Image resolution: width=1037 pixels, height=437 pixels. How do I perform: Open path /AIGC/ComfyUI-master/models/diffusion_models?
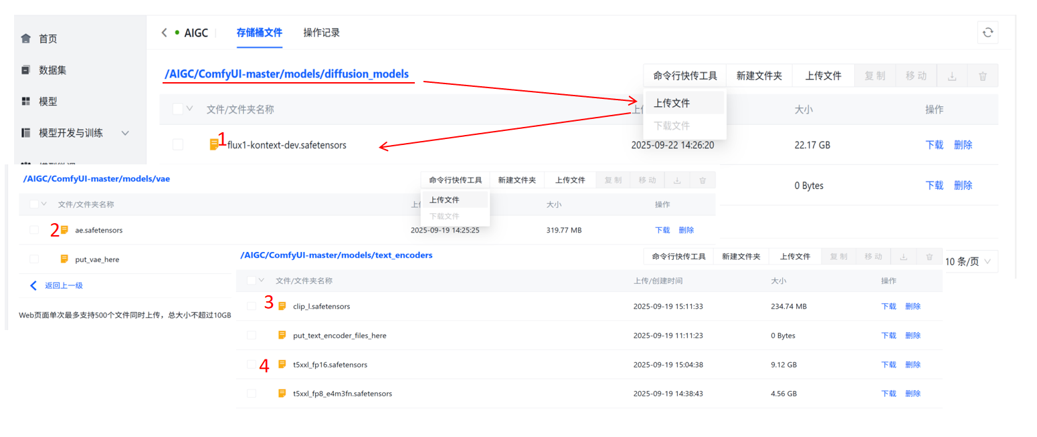tap(286, 74)
